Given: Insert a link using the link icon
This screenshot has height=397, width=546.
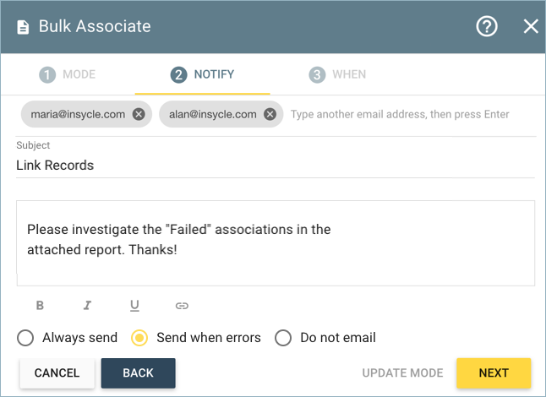Looking at the screenshot, I should click(182, 306).
